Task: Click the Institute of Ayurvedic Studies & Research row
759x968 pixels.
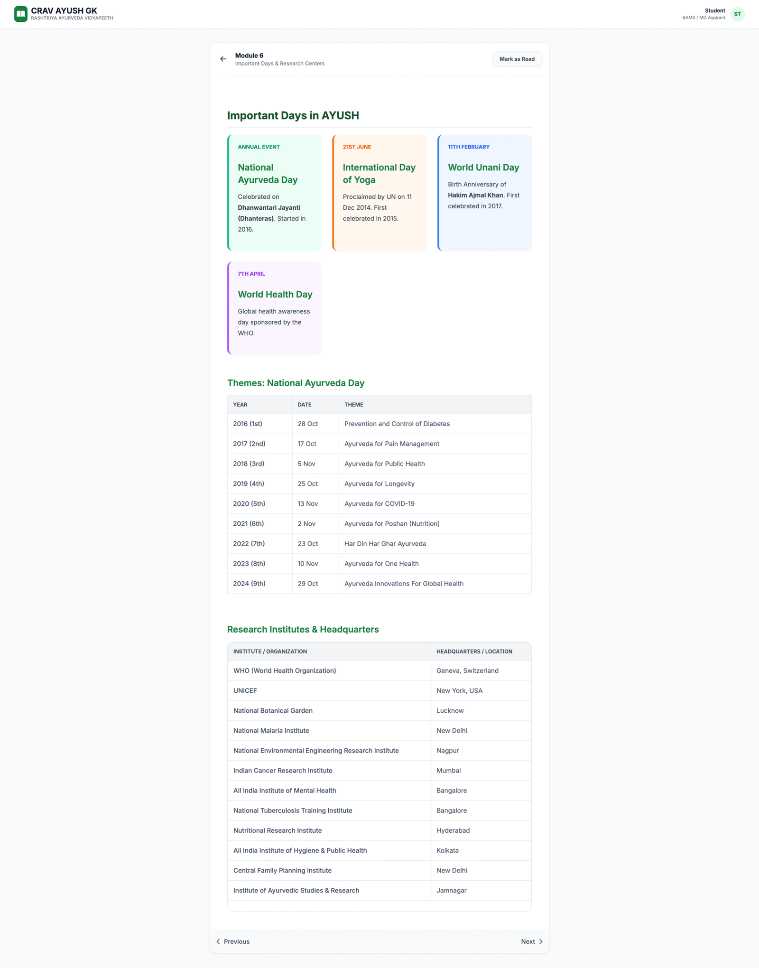Action: 379,890
